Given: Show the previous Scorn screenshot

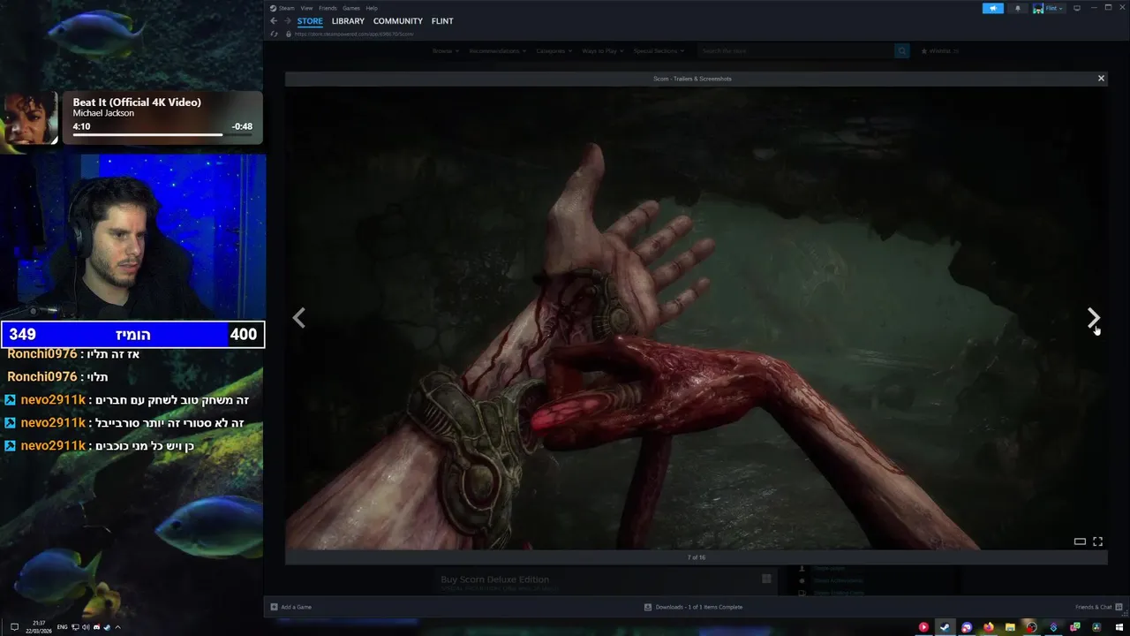Looking at the screenshot, I should [298, 317].
